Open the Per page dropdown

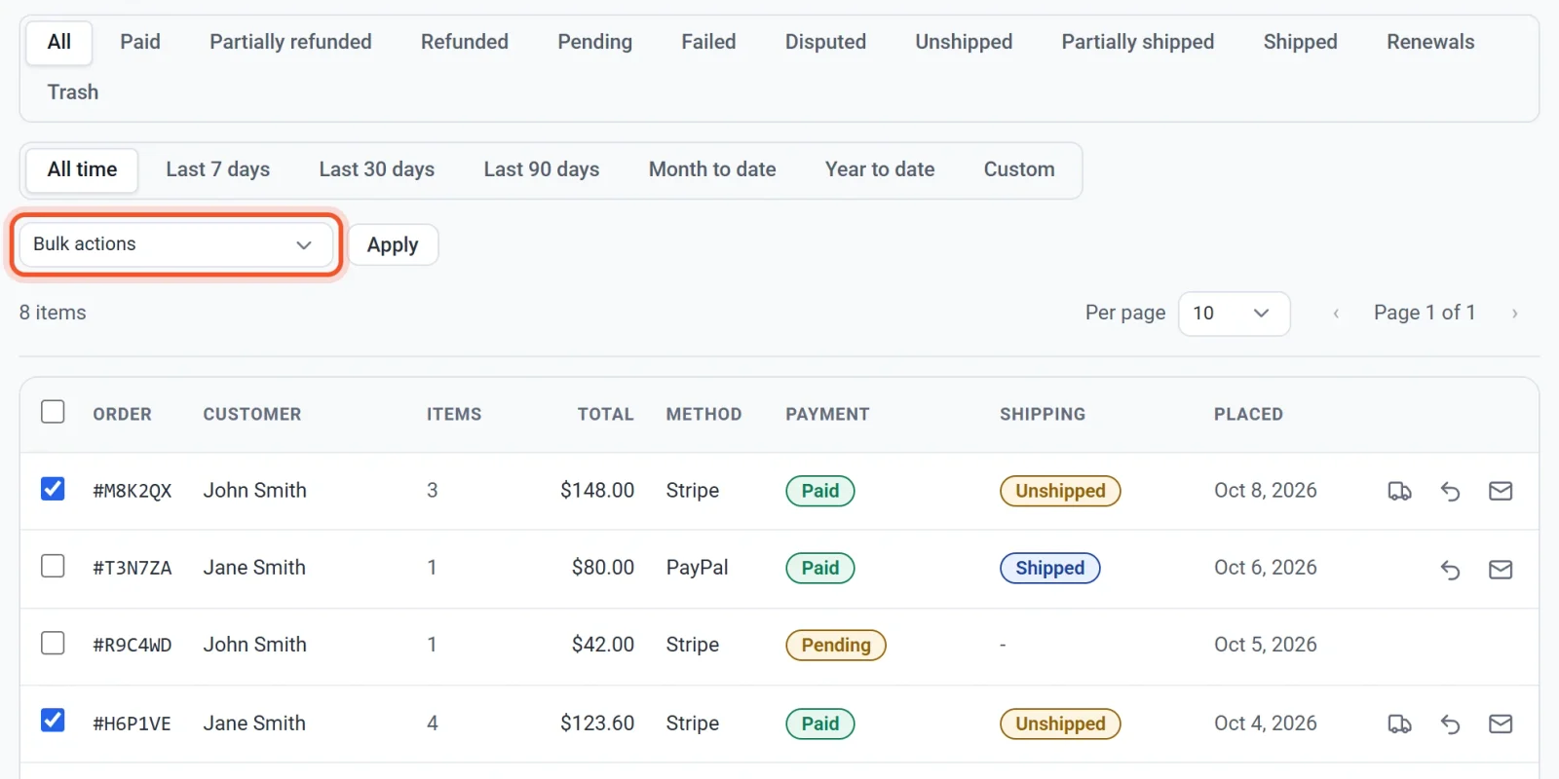1234,314
